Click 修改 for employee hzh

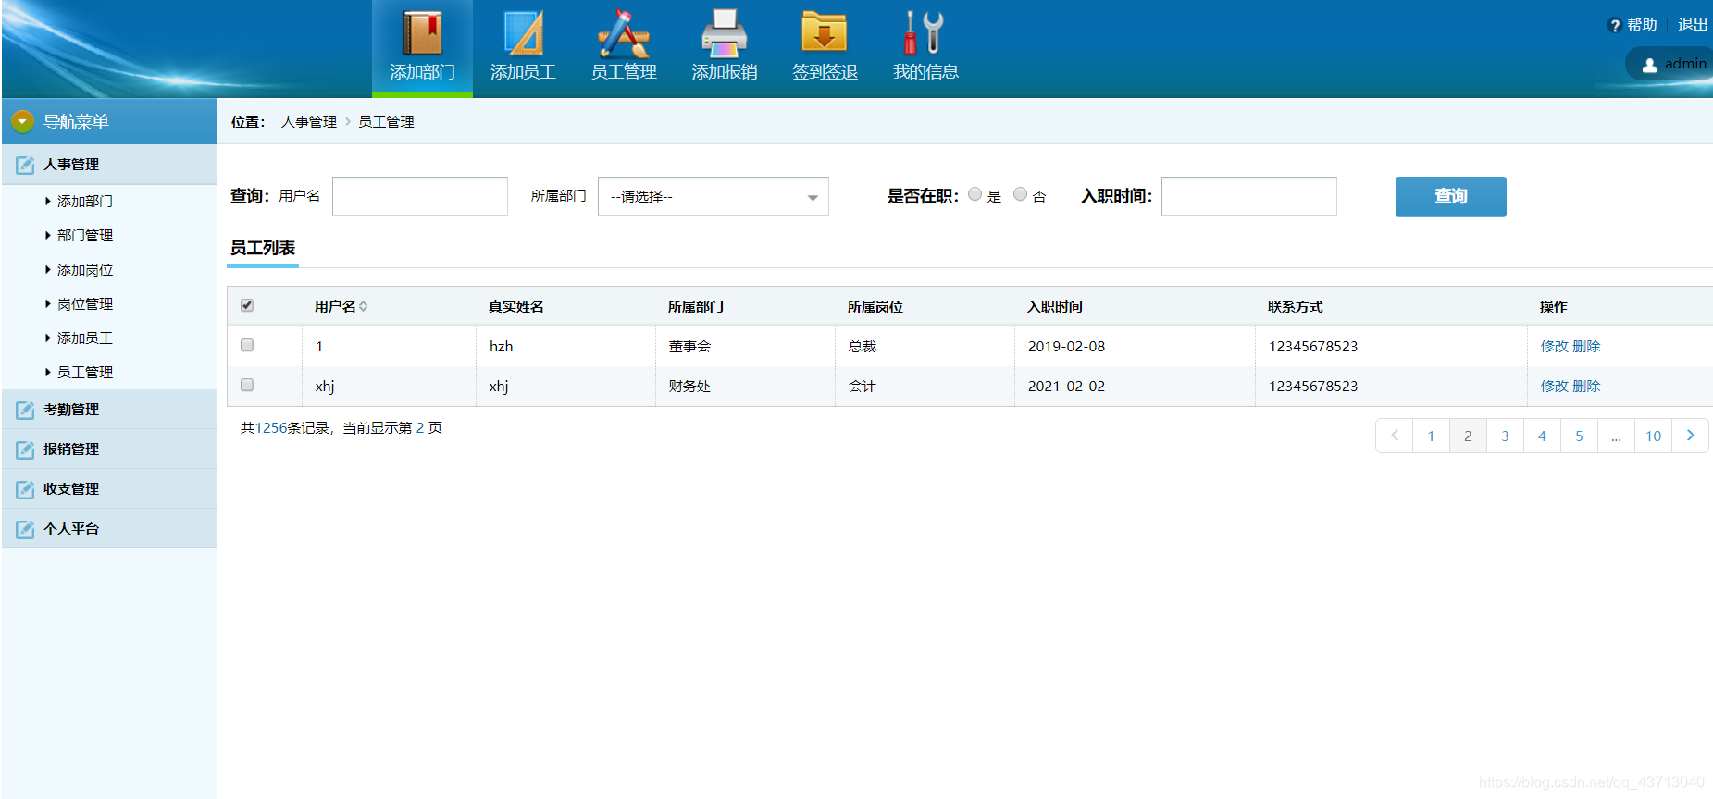point(1555,346)
